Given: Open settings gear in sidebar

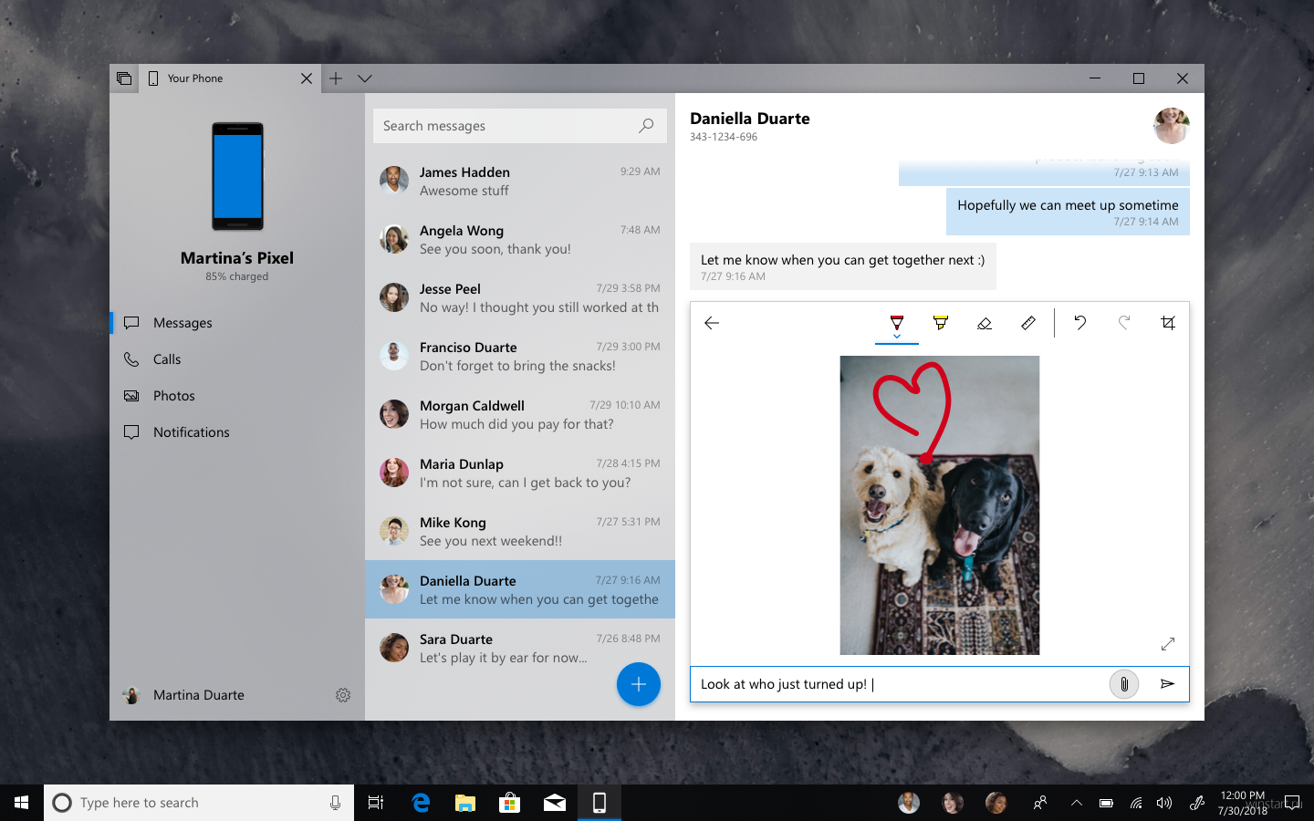Looking at the screenshot, I should point(343,695).
